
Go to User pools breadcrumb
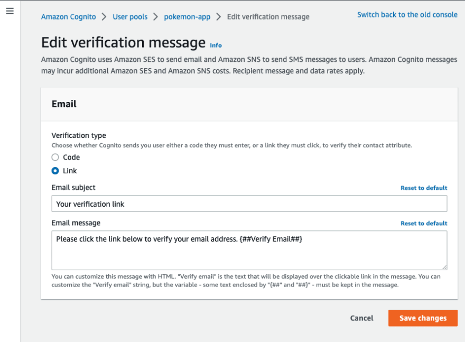click(130, 17)
